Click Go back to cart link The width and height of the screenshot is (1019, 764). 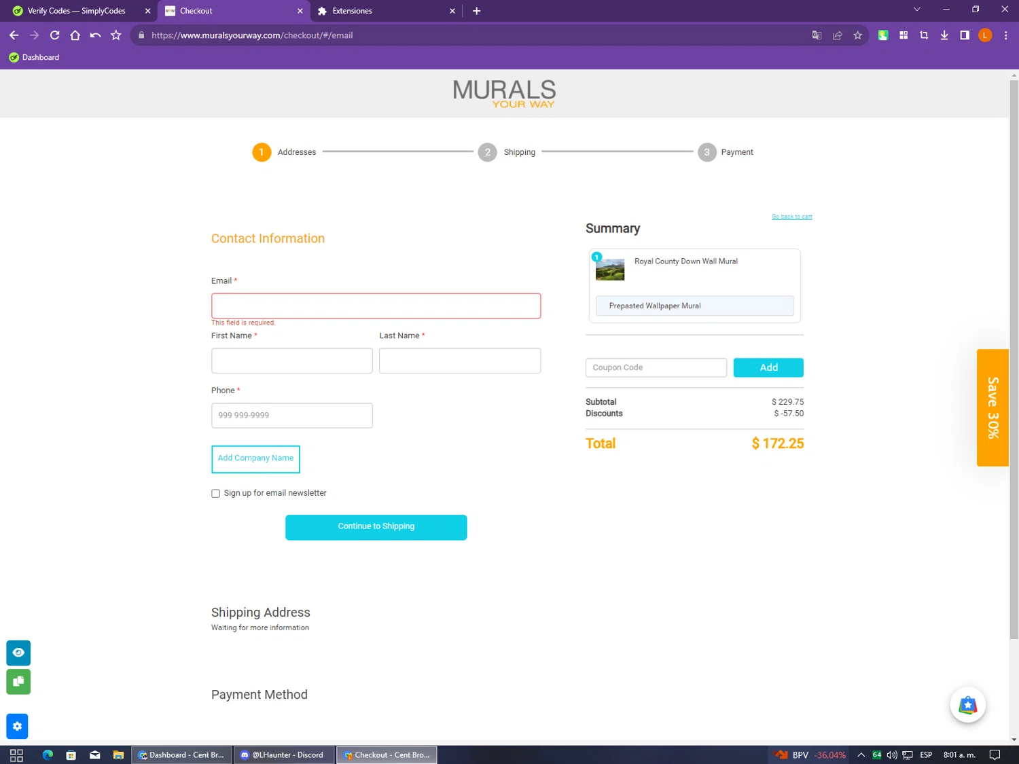791,217
